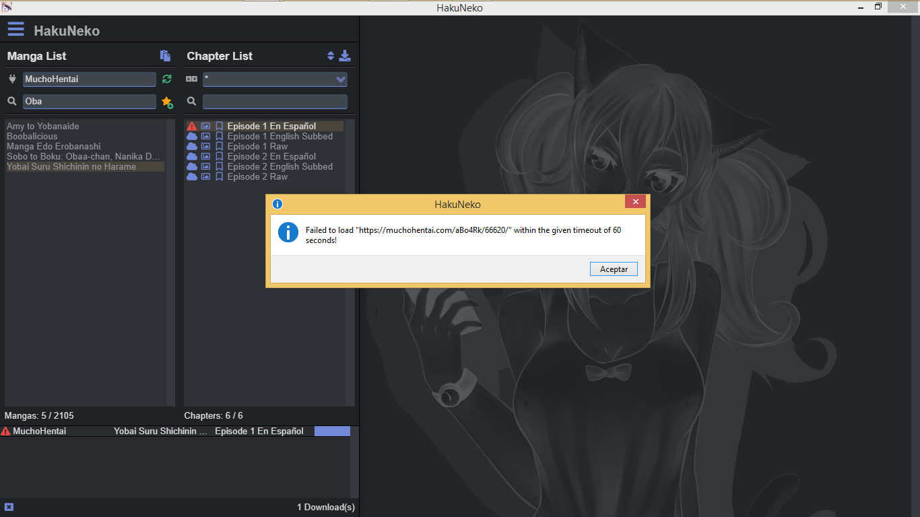Select chapter Episode 1 English Subbed
The image size is (920, 517).
point(280,136)
